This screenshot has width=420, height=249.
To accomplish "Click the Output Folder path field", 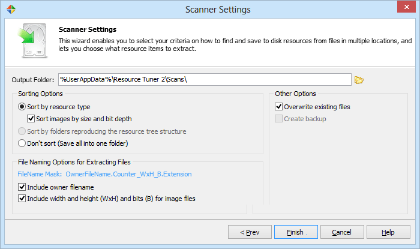I will click(204, 80).
